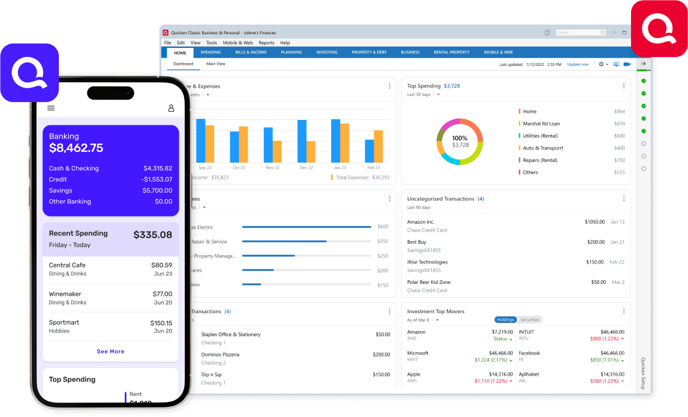Click the lowest green checkmark in Quicken Setup

tap(644, 131)
